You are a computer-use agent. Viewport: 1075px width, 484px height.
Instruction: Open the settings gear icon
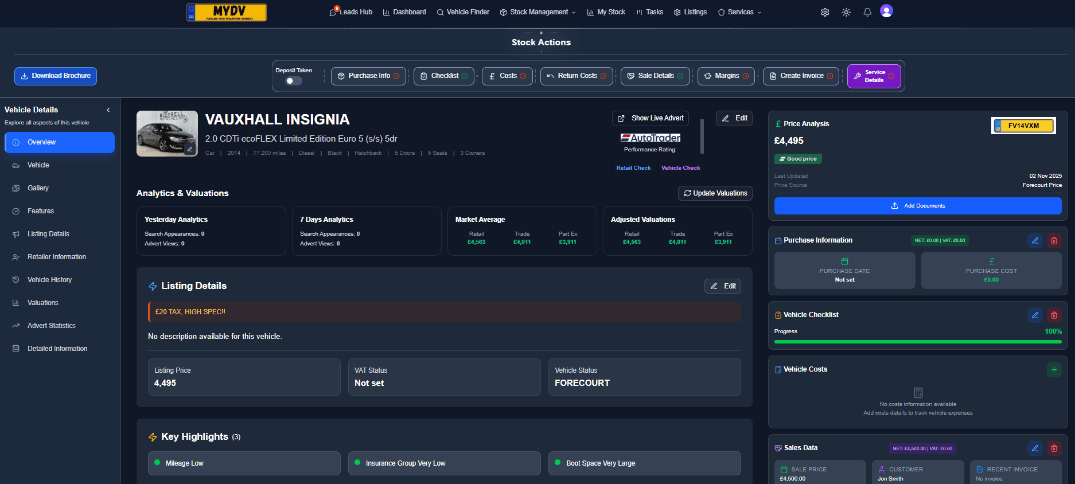click(825, 12)
